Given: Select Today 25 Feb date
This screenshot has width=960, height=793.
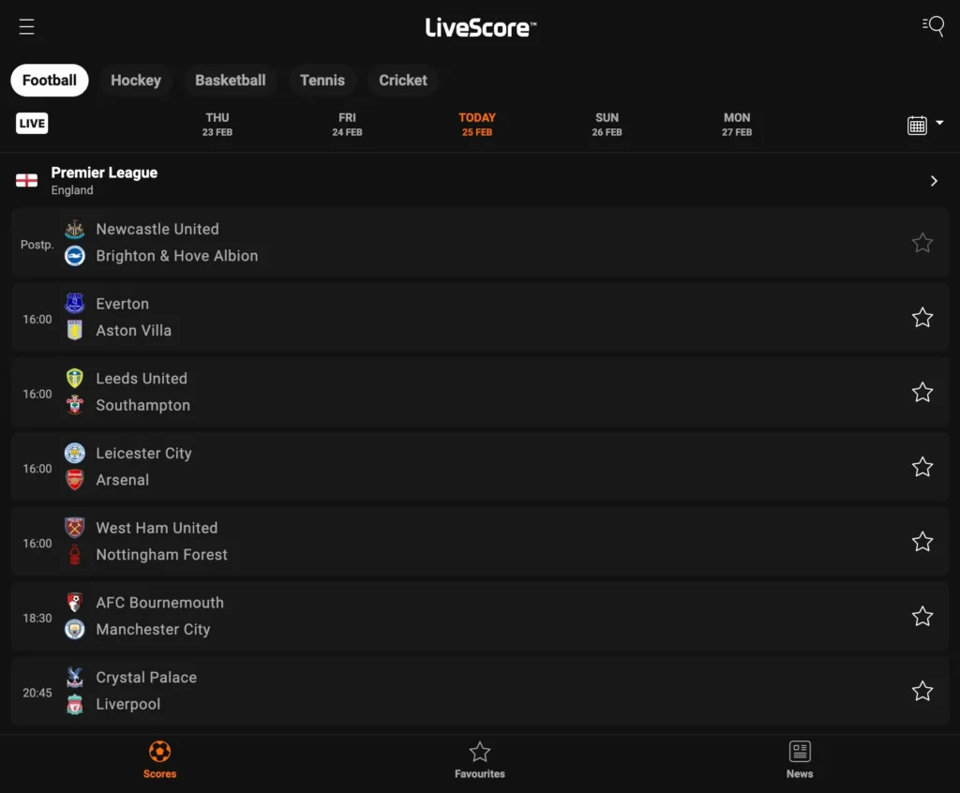Looking at the screenshot, I should (477, 125).
